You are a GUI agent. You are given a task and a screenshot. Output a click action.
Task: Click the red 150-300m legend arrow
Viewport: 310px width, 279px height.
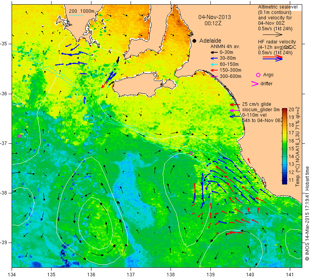point(214,70)
